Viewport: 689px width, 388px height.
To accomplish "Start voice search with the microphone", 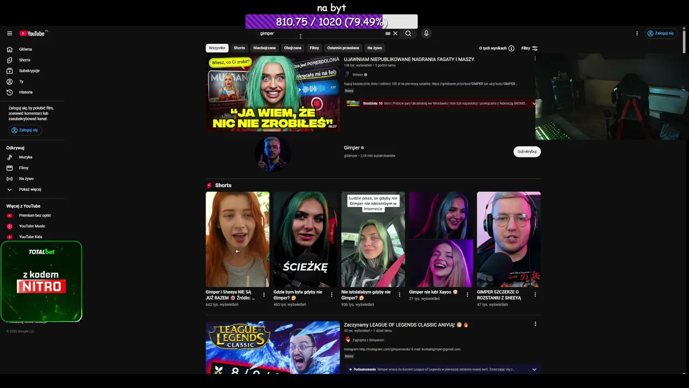I will click(x=426, y=33).
